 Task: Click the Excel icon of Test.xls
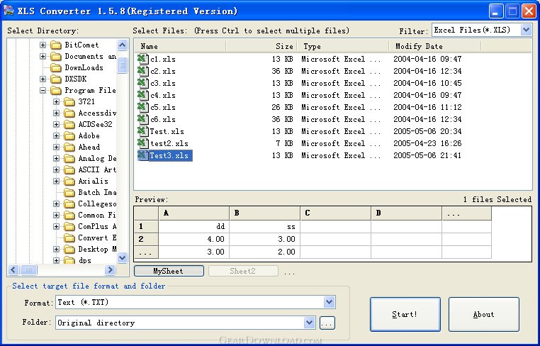tap(142, 131)
